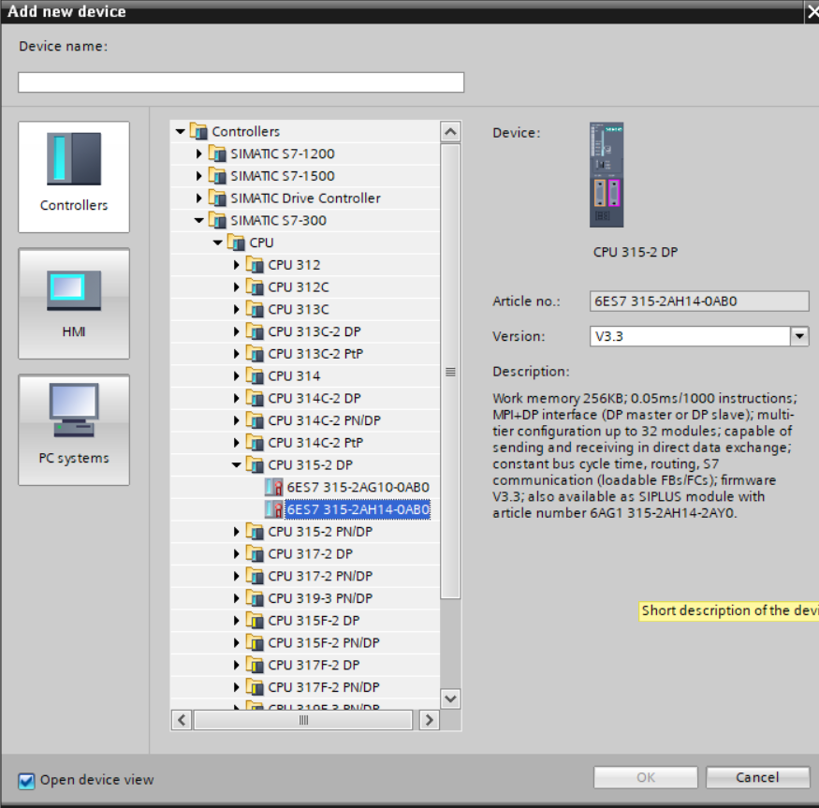Screen dimensions: 819x808
Task: Click the V3.3 version text field
Action: click(690, 336)
